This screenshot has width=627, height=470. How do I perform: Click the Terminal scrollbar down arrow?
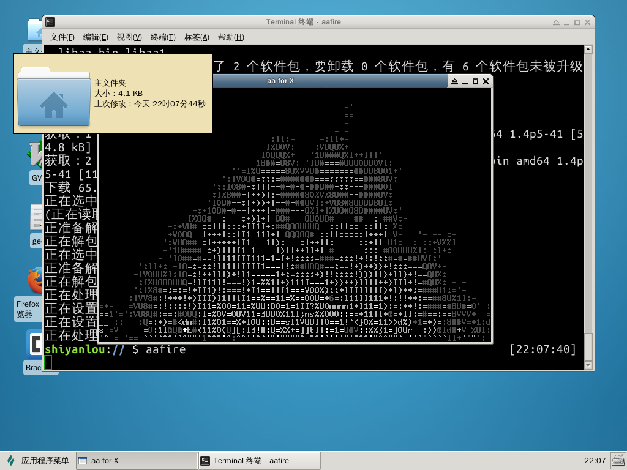click(588, 365)
